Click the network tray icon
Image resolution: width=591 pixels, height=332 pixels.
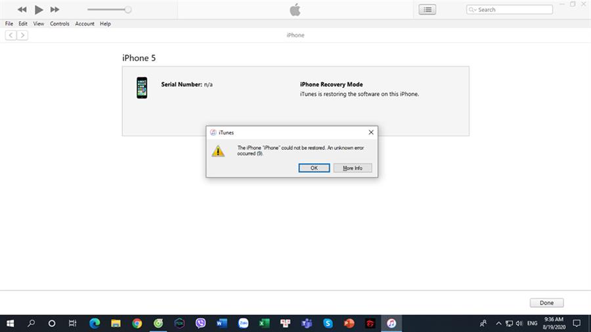(x=509, y=323)
